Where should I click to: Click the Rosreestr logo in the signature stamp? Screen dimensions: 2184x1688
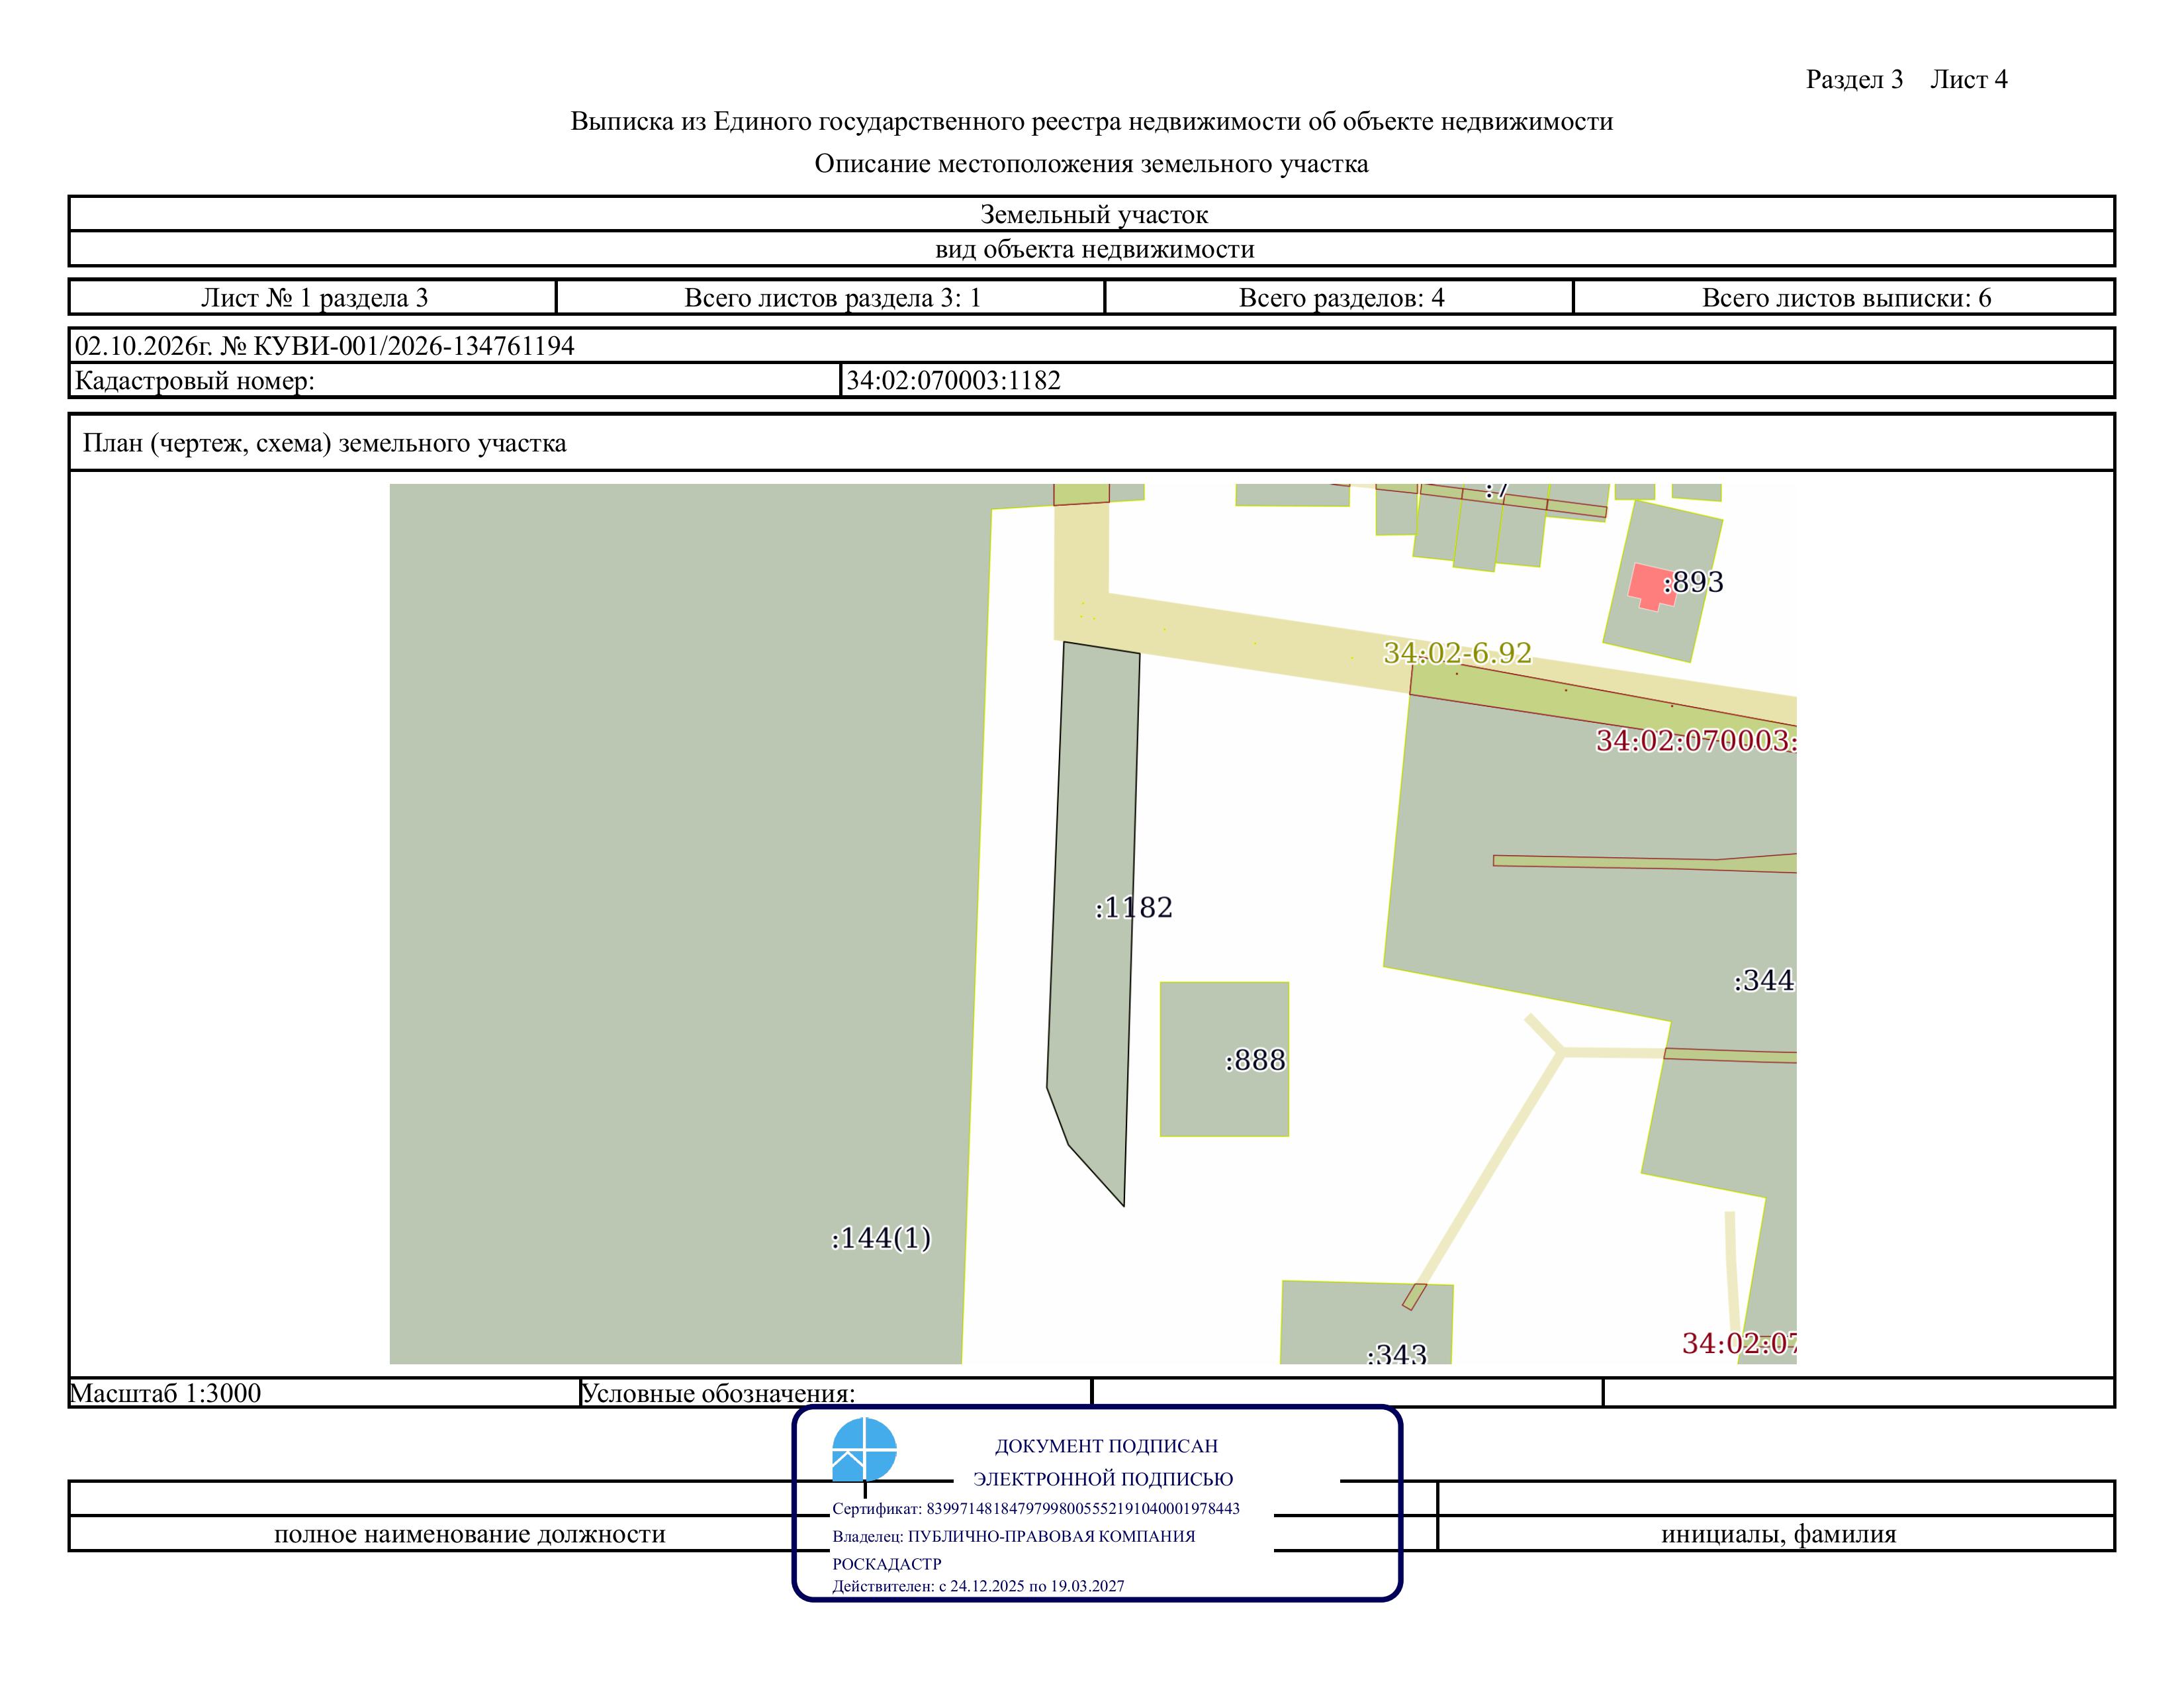click(864, 1449)
